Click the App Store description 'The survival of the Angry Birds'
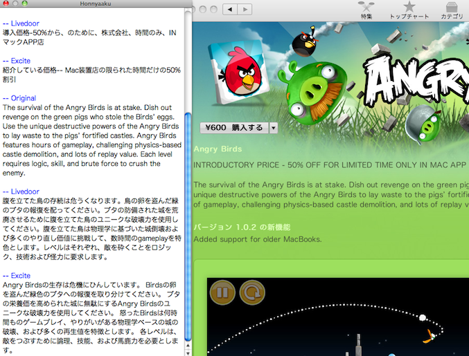Viewport: 469px width, 356px height. [x=331, y=194]
